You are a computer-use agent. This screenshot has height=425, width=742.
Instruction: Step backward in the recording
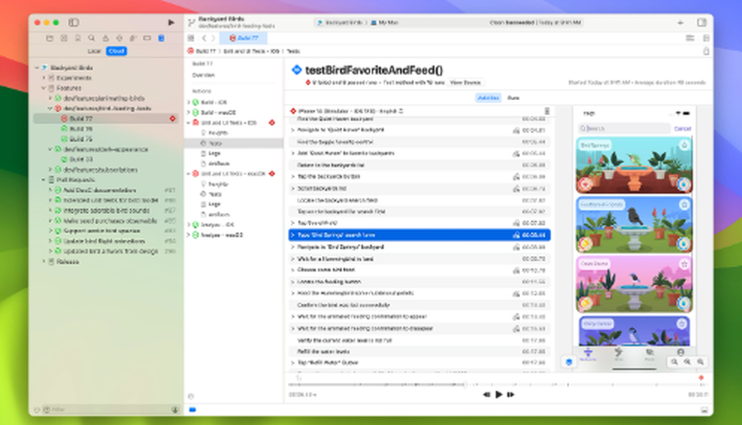pyautogui.click(x=486, y=395)
